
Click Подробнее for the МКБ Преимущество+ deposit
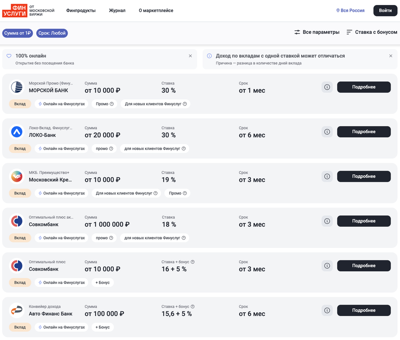(364, 176)
